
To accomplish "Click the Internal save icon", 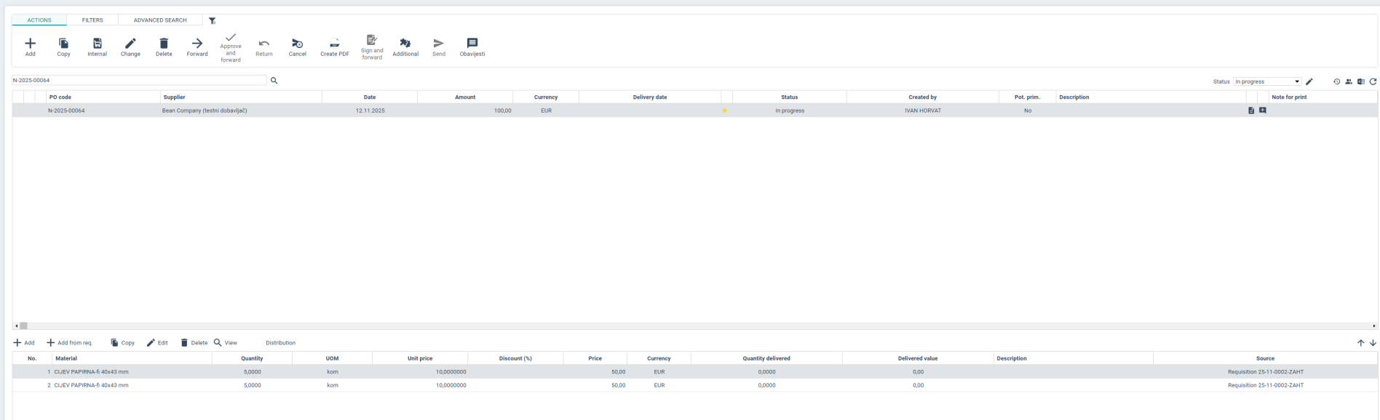I will 98,44.
